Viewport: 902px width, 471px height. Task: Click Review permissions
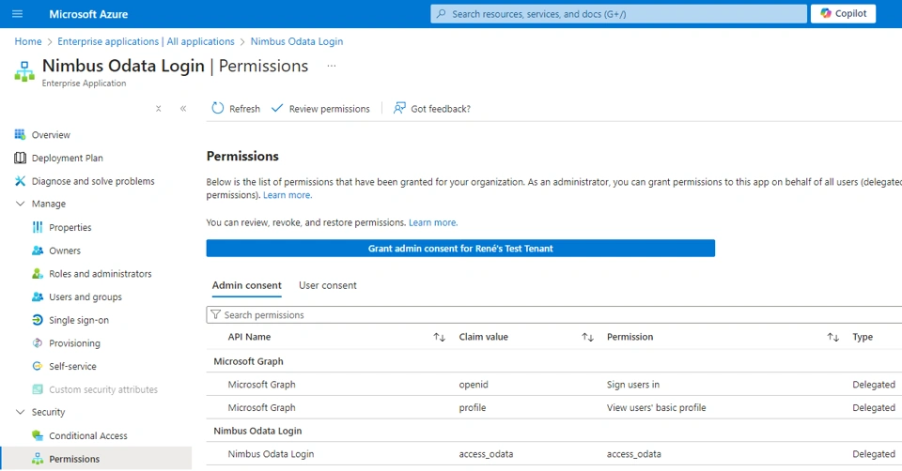pos(320,109)
